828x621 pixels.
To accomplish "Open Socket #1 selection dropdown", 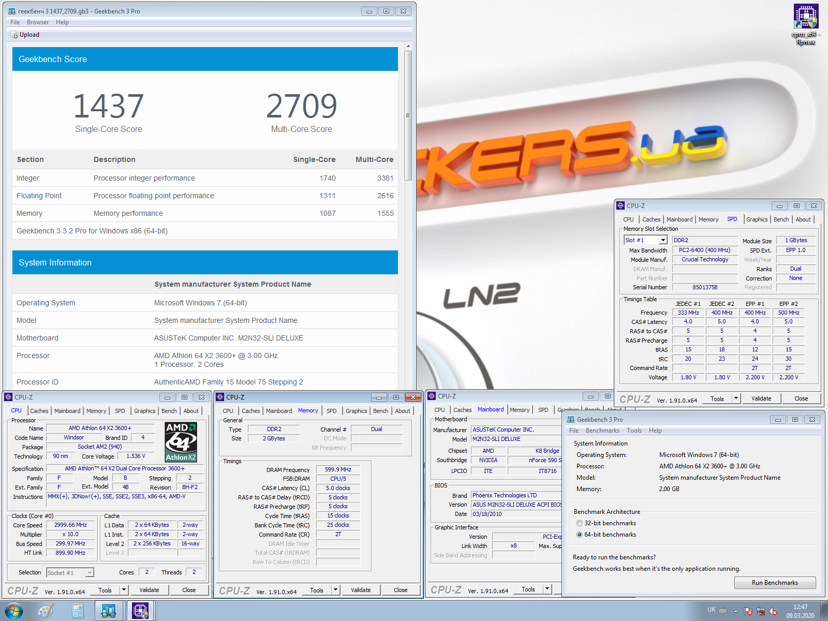I will click(90, 573).
